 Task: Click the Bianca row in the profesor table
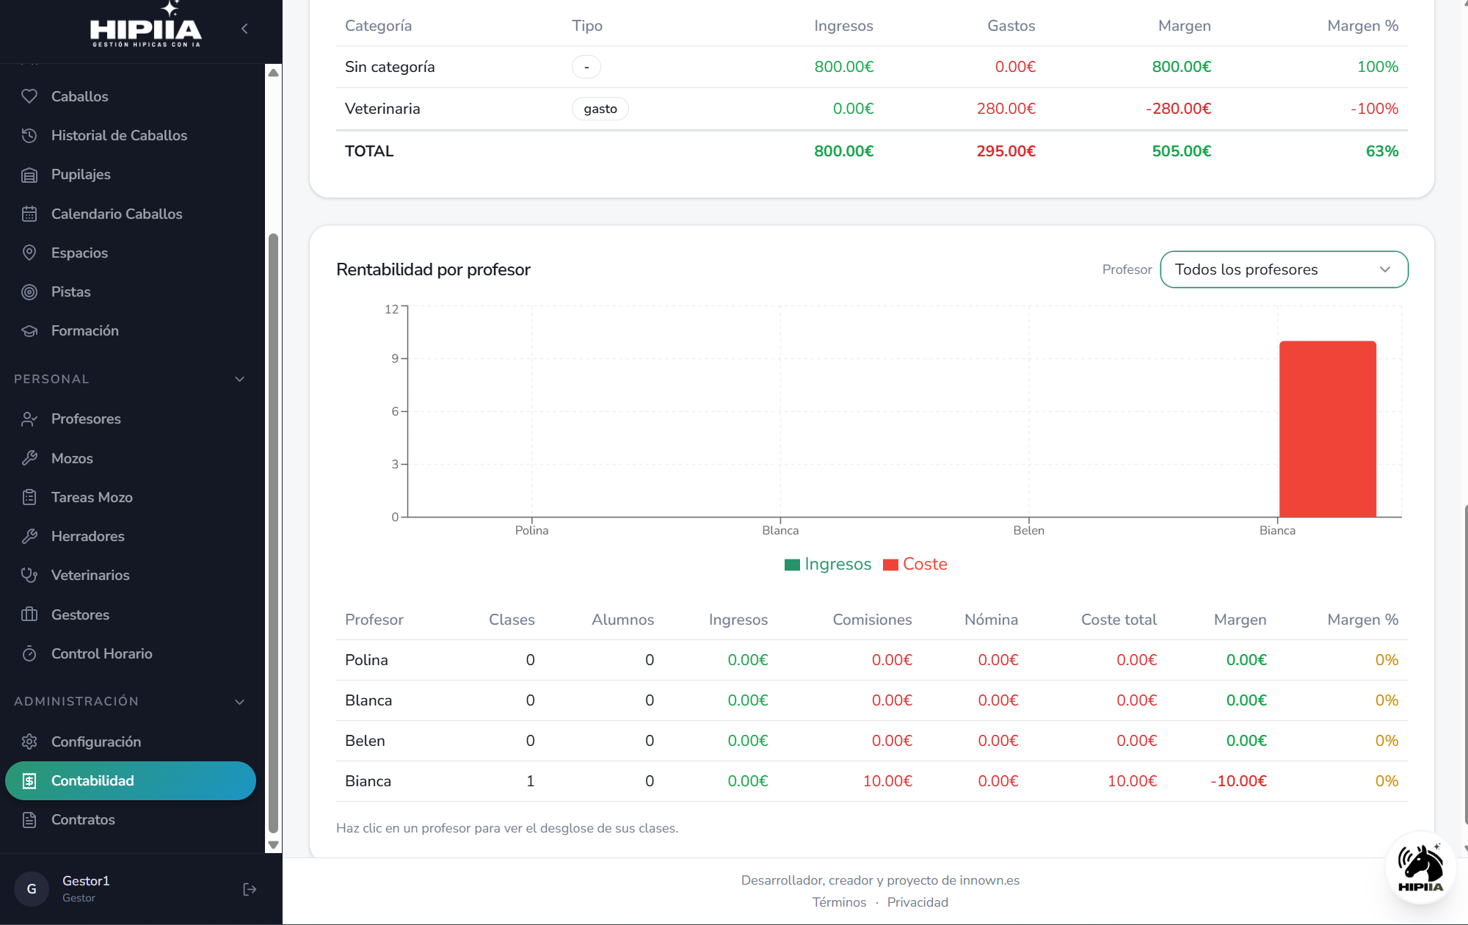pyautogui.click(x=871, y=781)
